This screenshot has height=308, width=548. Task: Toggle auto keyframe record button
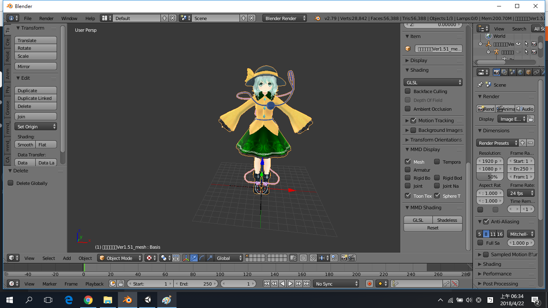click(x=369, y=284)
